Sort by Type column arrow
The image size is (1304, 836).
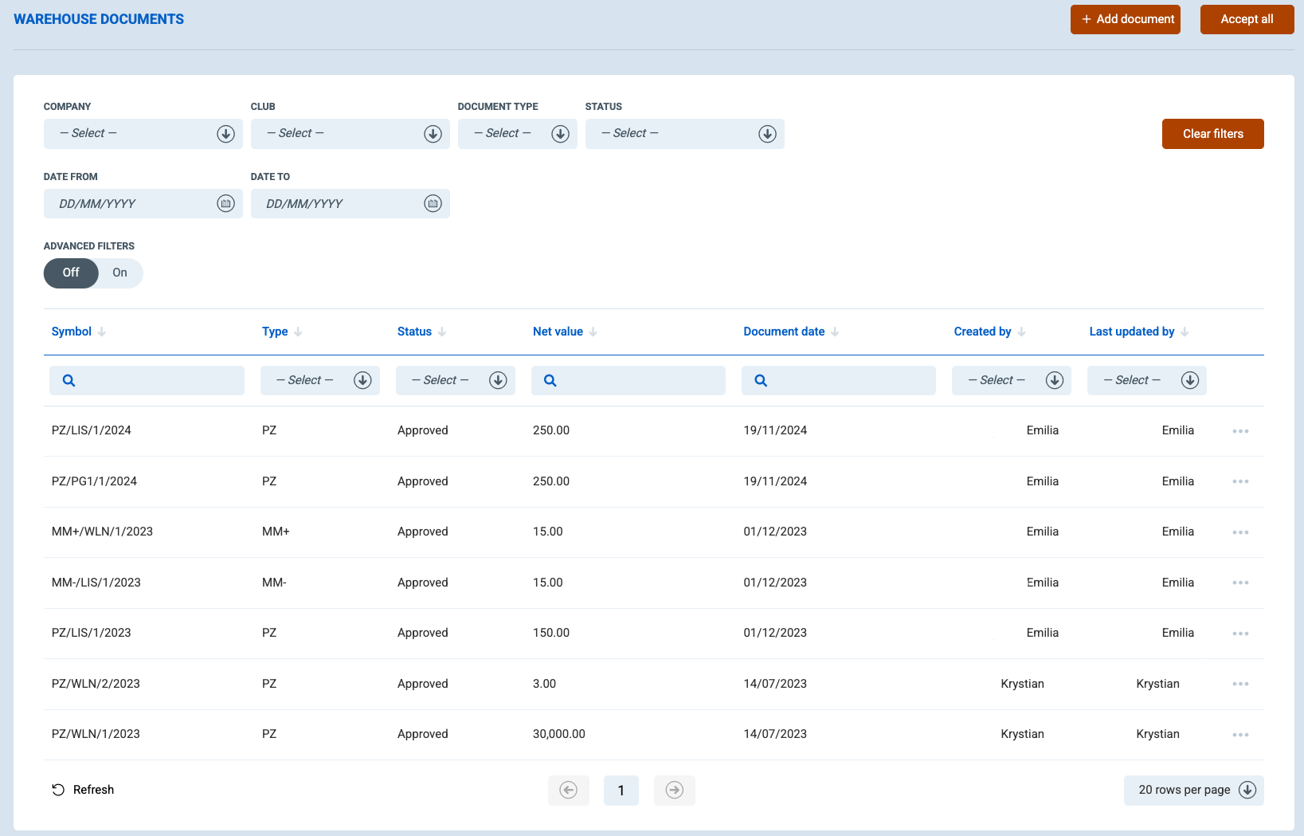298,332
